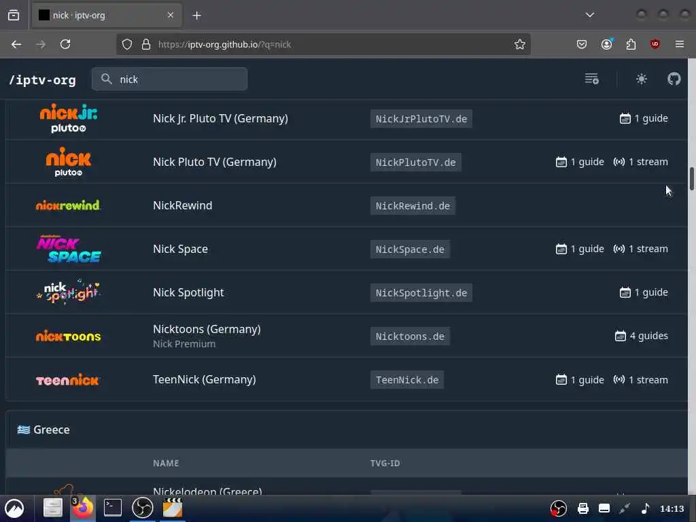Bookmark this page with the star
Image resolution: width=696 pixels, height=522 pixels.
[520, 44]
